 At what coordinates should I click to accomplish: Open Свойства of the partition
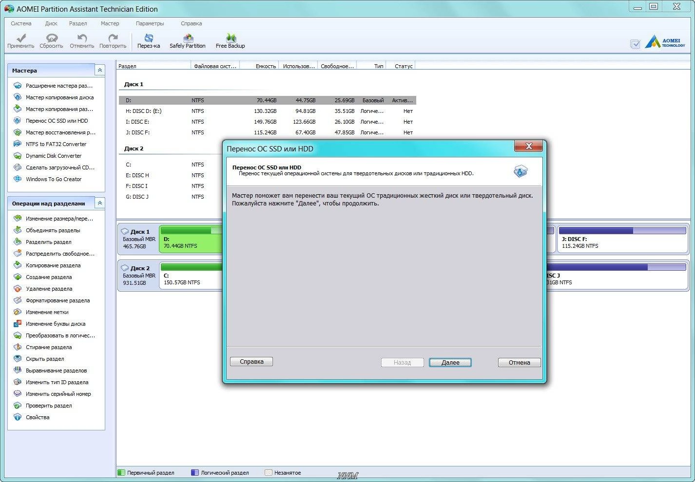pos(32,417)
